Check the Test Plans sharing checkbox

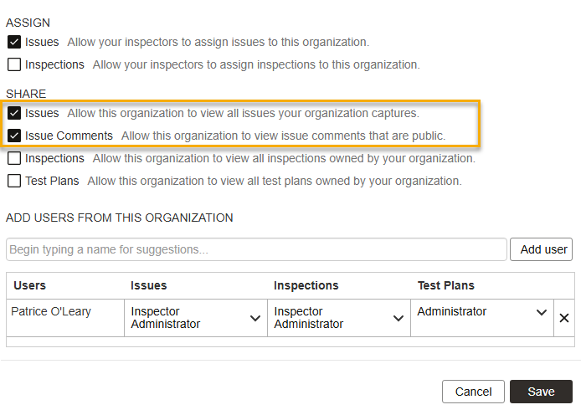[x=14, y=181]
